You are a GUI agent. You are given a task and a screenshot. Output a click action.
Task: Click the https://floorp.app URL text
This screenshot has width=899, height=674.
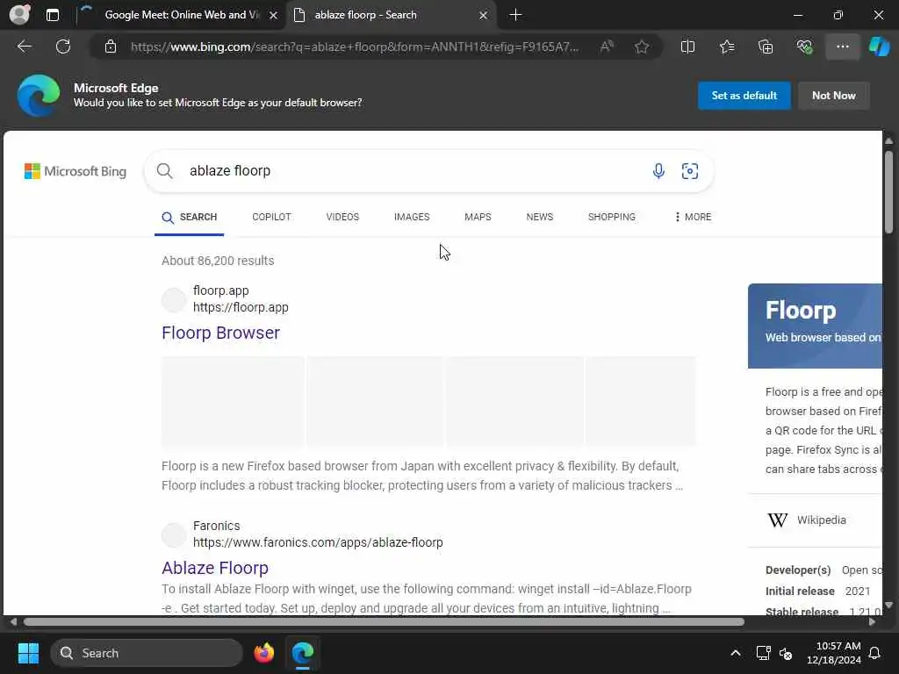pos(241,307)
